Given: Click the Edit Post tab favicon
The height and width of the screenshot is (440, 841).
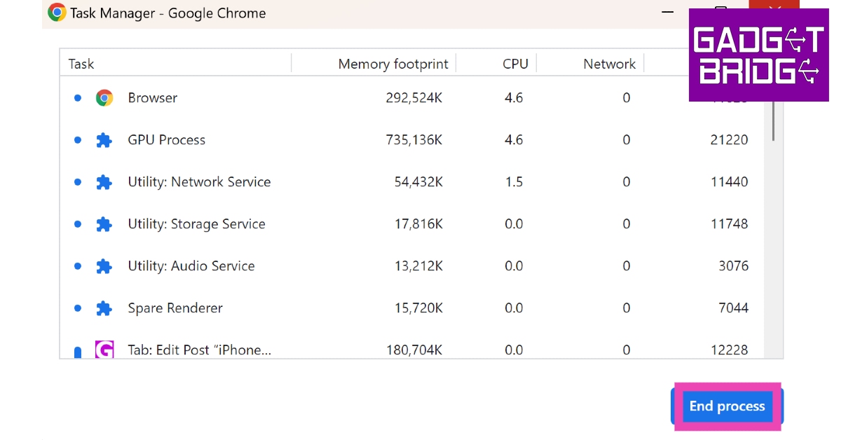Looking at the screenshot, I should (104, 349).
